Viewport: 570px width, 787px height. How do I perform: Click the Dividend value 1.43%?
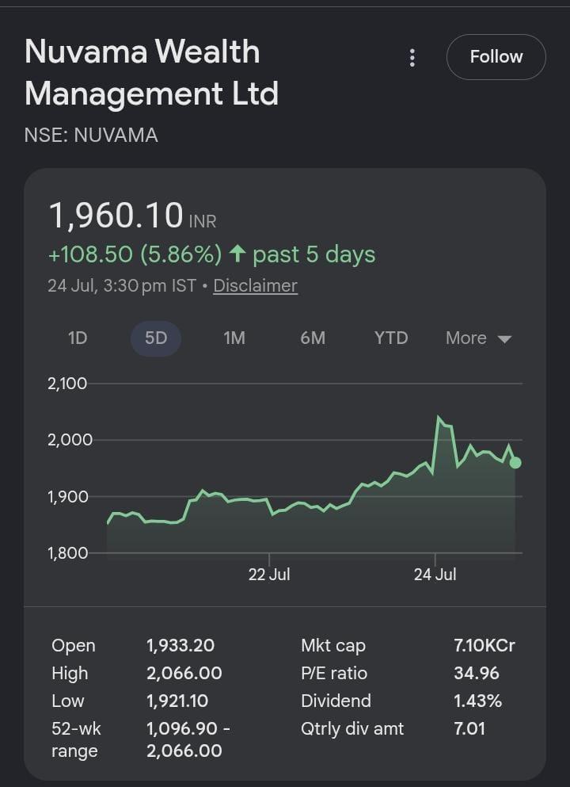[477, 701]
